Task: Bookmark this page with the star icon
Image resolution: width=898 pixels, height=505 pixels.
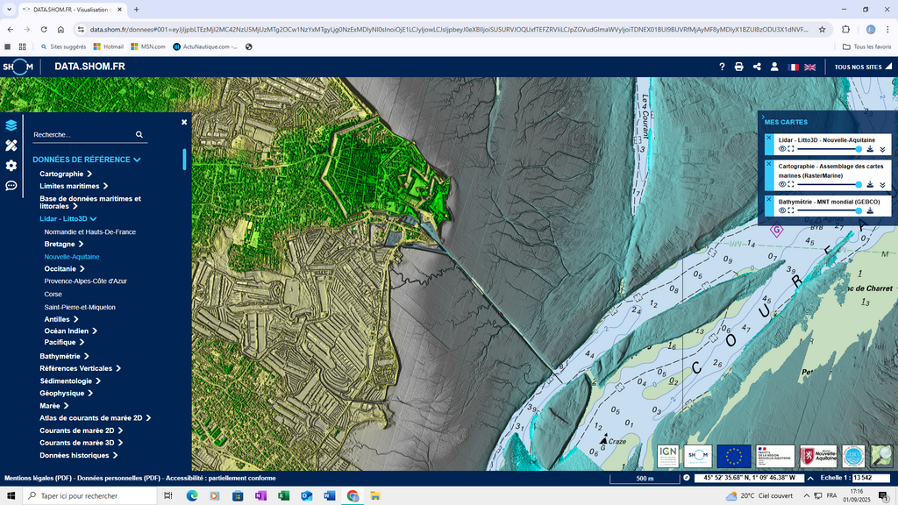Action: coord(822,29)
